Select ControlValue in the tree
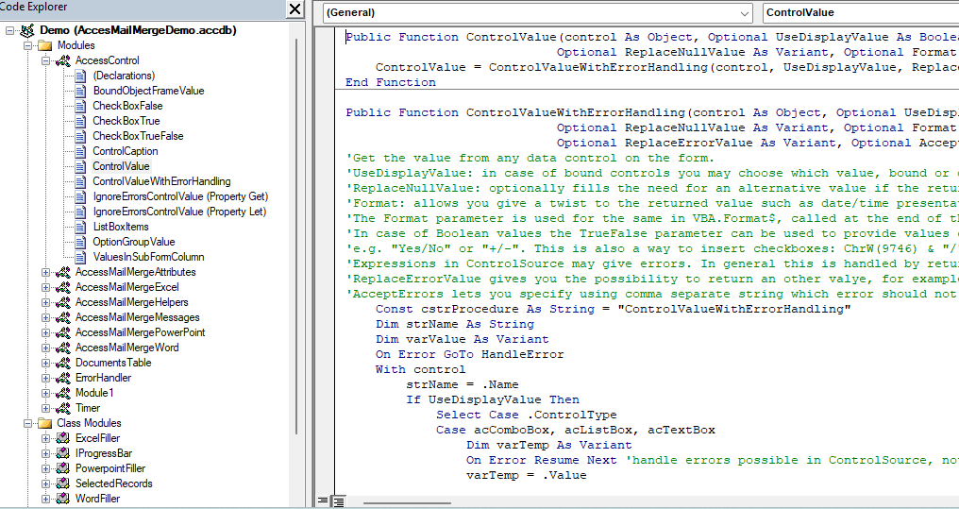The image size is (959, 509). point(121,166)
